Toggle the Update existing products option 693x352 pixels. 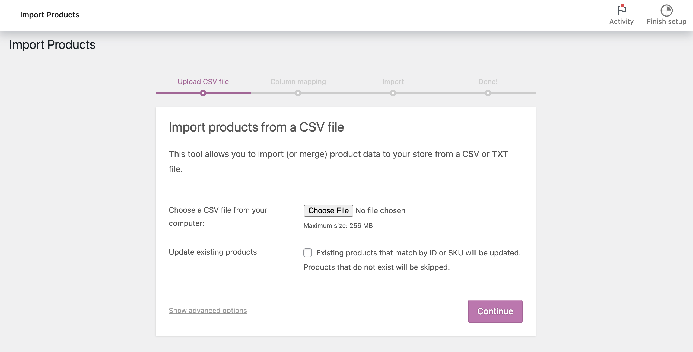(308, 253)
